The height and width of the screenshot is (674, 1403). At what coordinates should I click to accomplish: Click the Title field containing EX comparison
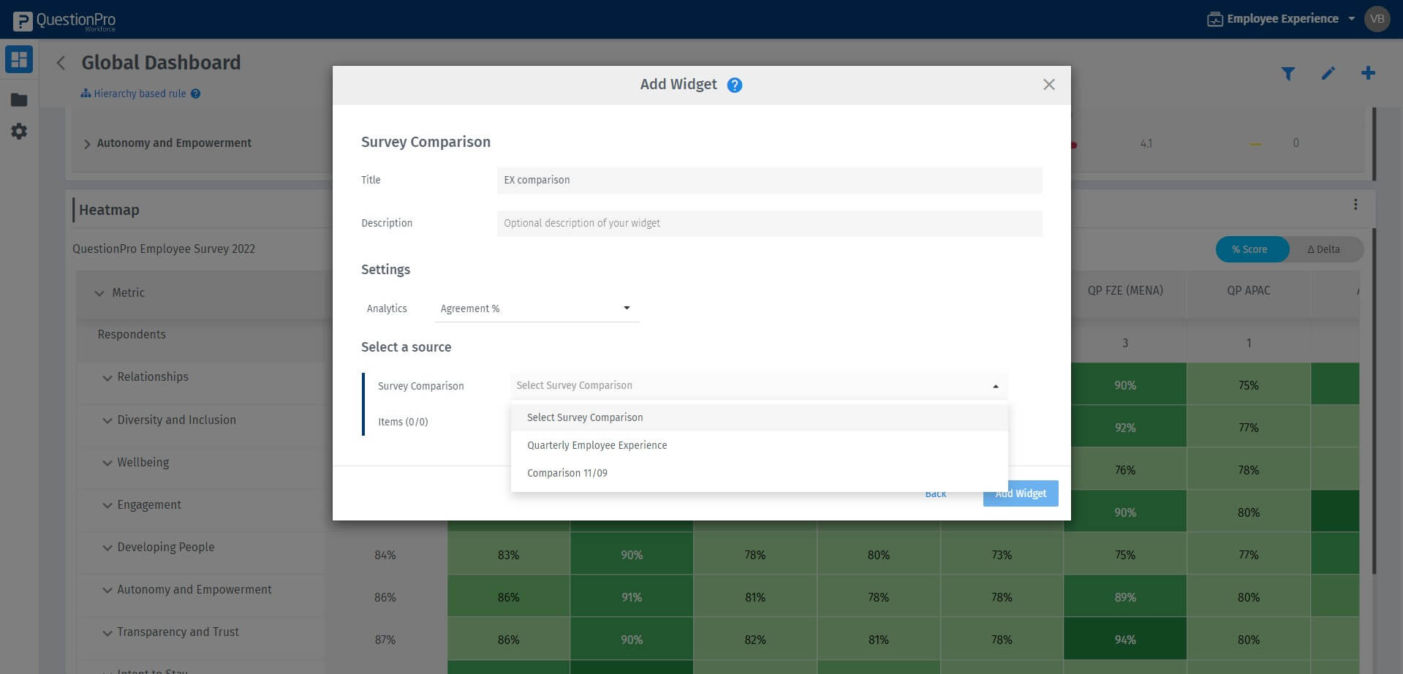pos(769,181)
